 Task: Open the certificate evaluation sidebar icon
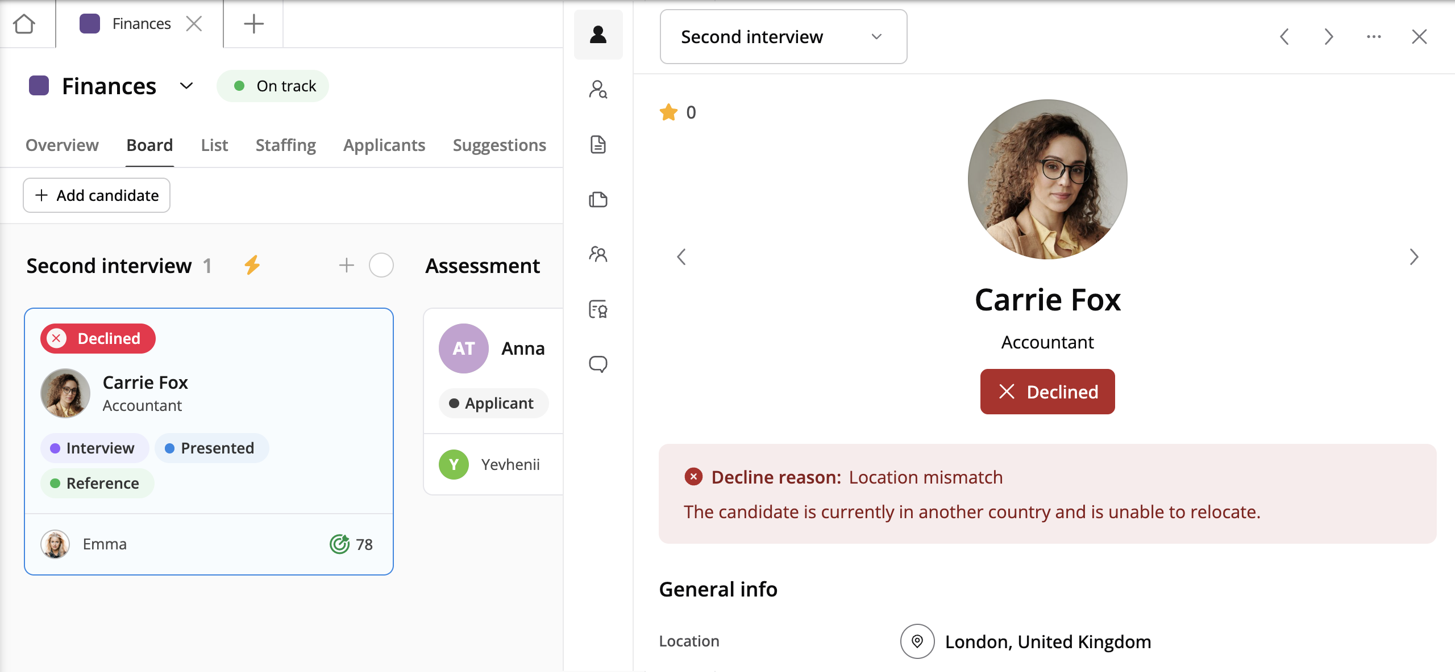(598, 309)
